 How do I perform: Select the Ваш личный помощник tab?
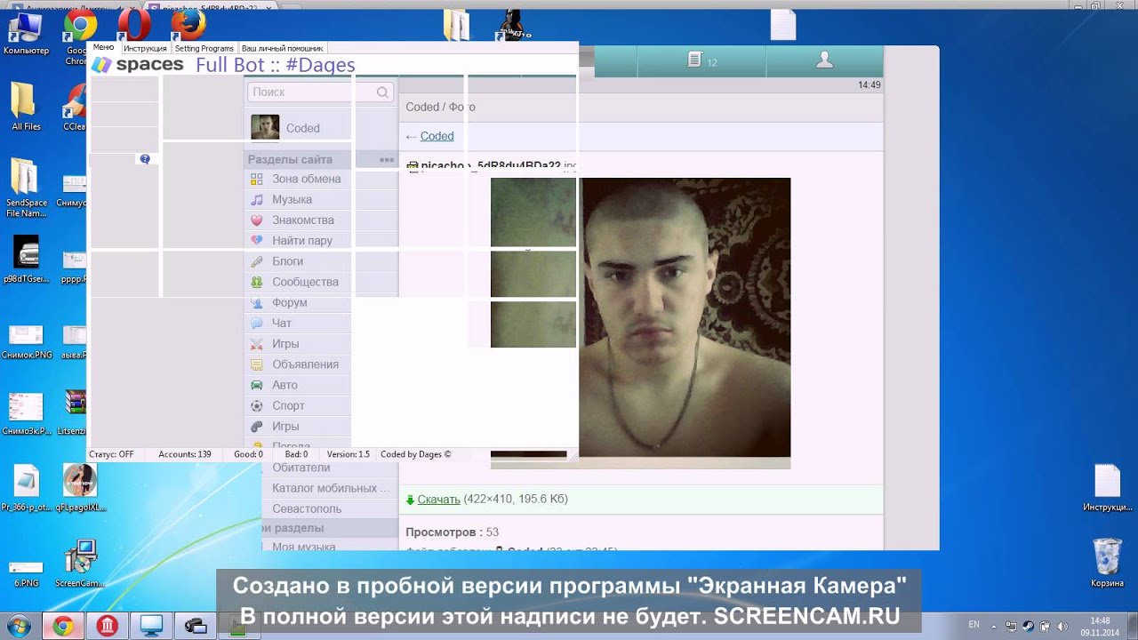tap(282, 48)
